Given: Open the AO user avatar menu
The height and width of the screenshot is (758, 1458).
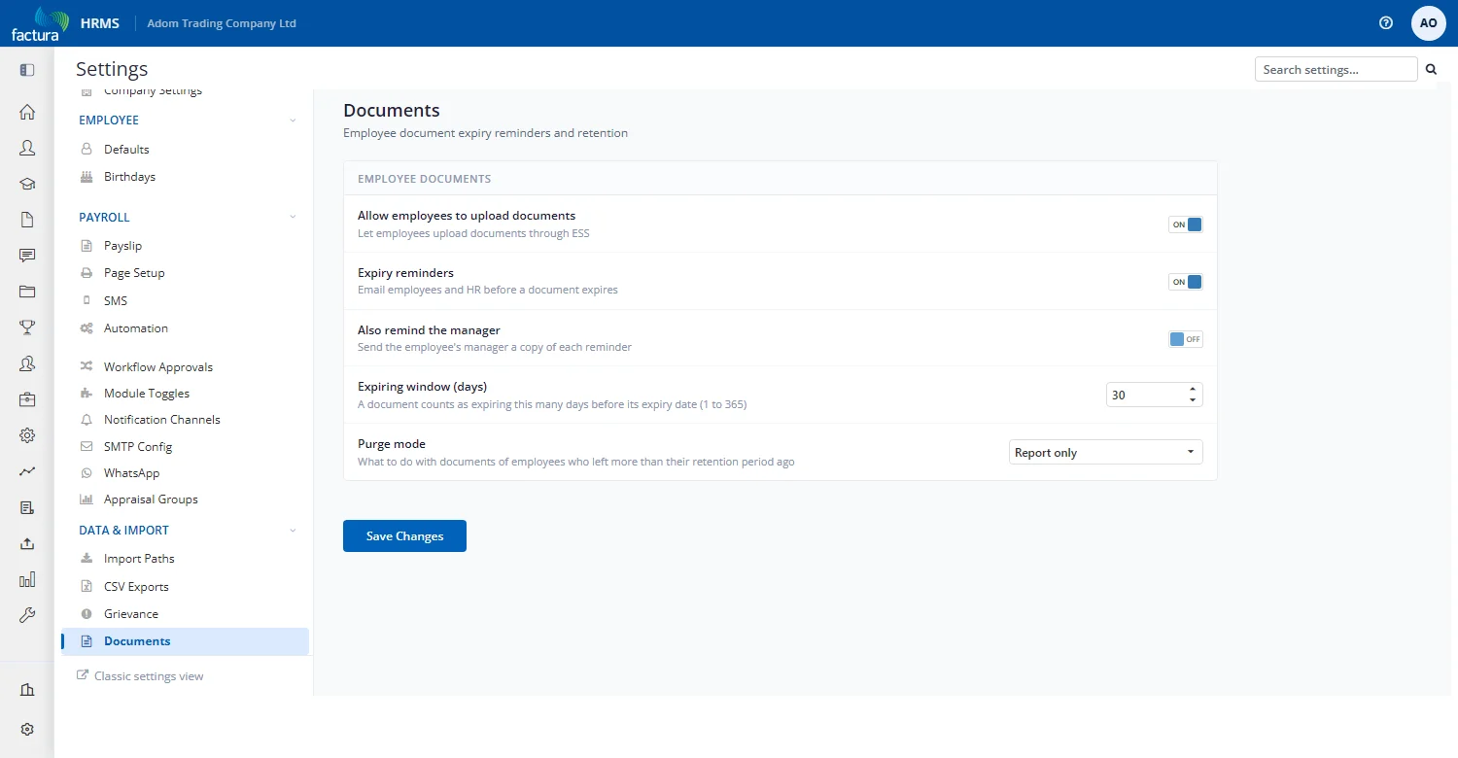Looking at the screenshot, I should 1428,23.
